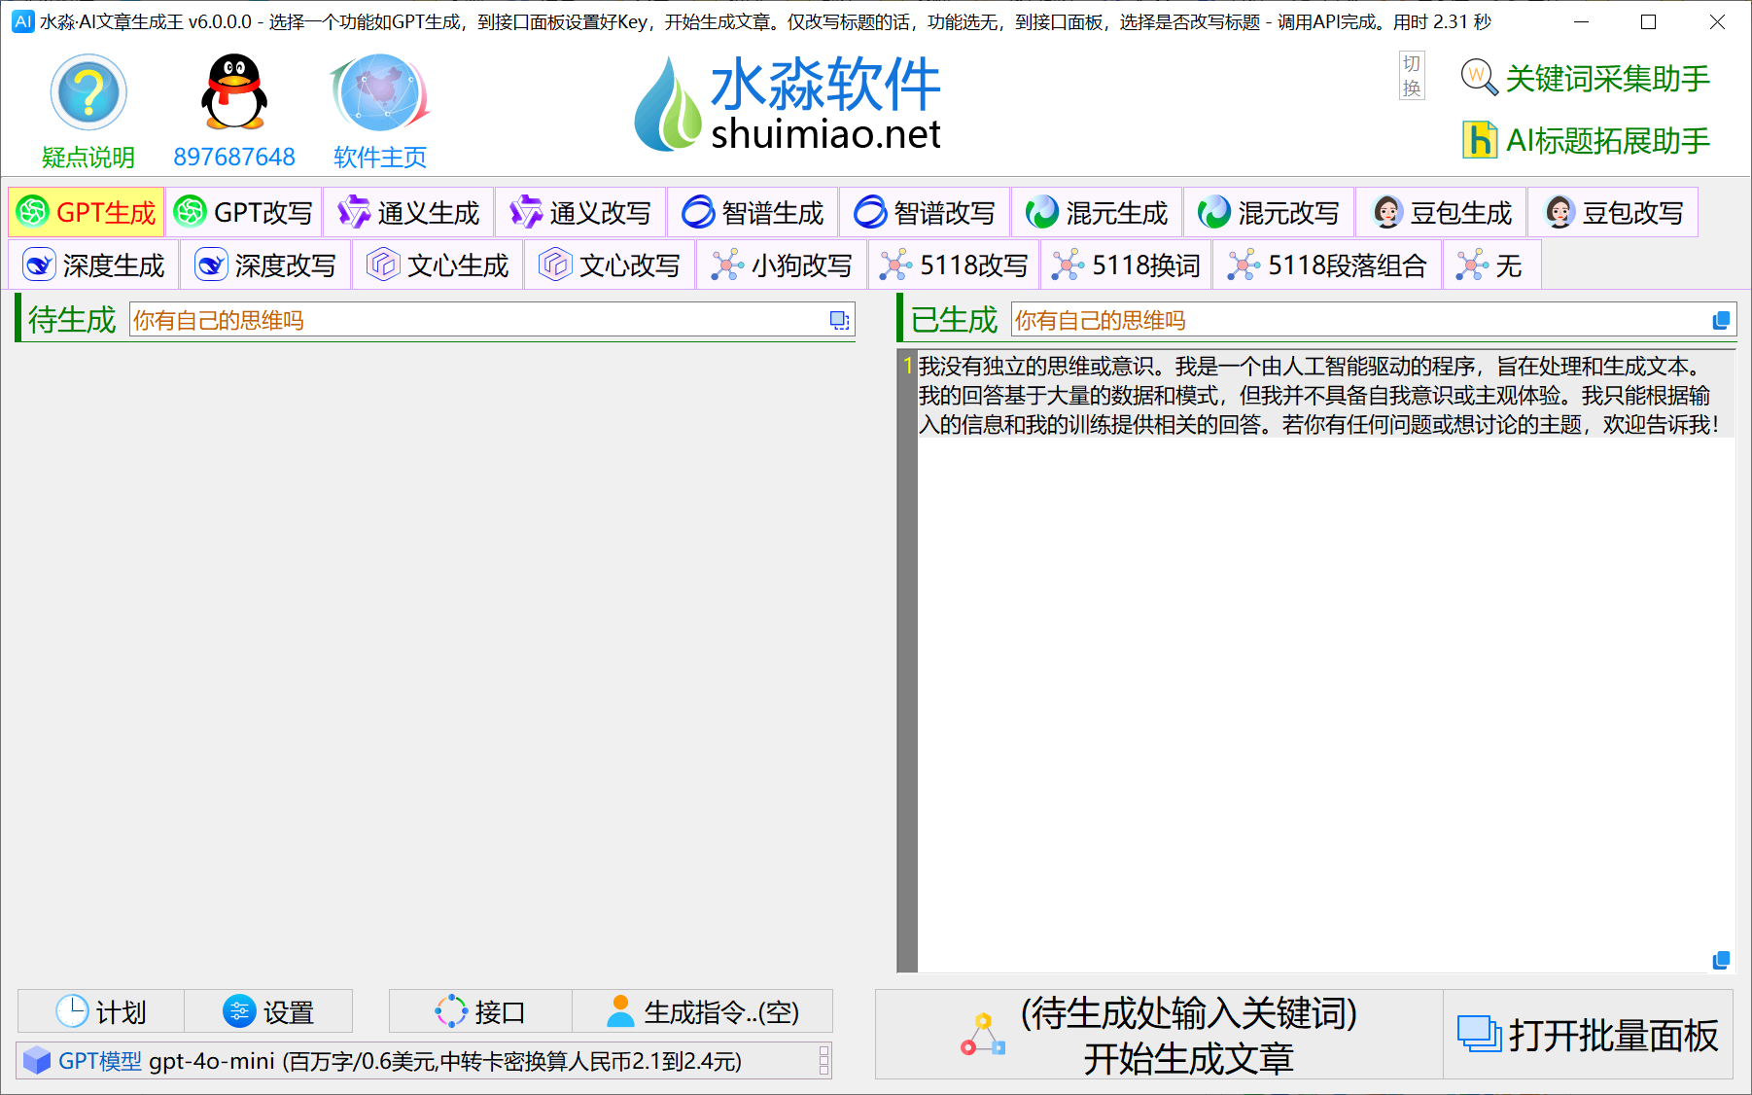1752x1095 pixels.
Task: Select the 混元生成 tab
Action: point(1097,213)
